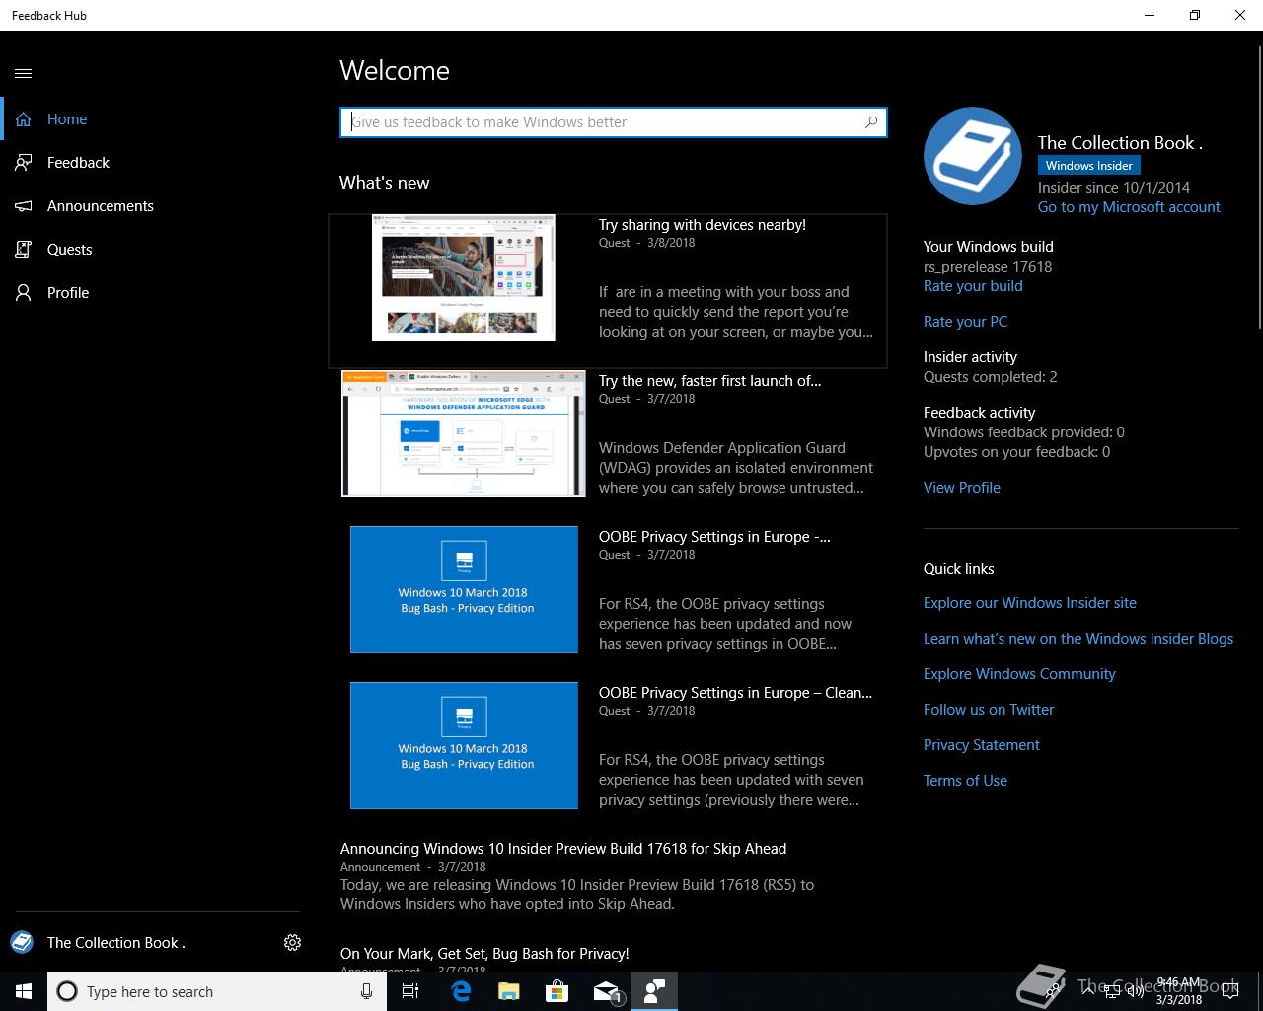The height and width of the screenshot is (1011, 1263).
Task: Open Microsoft Store from taskbar
Action: pyautogui.click(x=557, y=991)
